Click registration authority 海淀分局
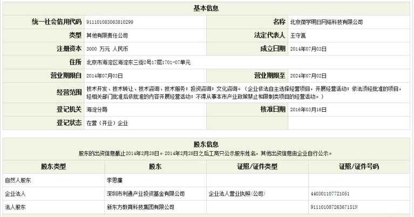Screen dimensions: 414x217 click(x=97, y=110)
